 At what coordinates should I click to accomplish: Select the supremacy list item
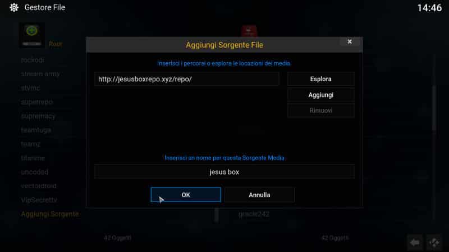tap(38, 116)
